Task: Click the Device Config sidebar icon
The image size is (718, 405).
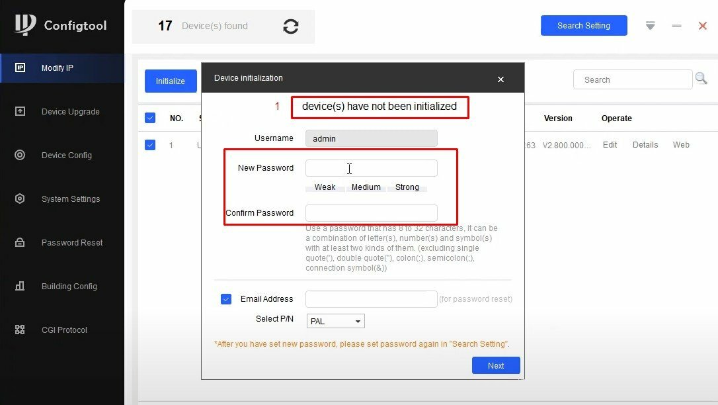Action: tap(20, 155)
